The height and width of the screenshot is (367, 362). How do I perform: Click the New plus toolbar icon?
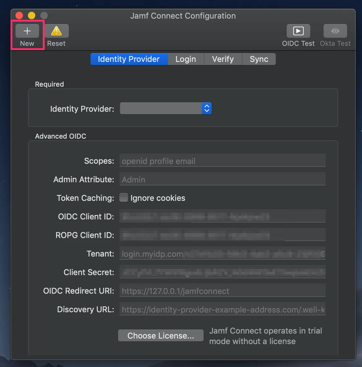tap(27, 31)
